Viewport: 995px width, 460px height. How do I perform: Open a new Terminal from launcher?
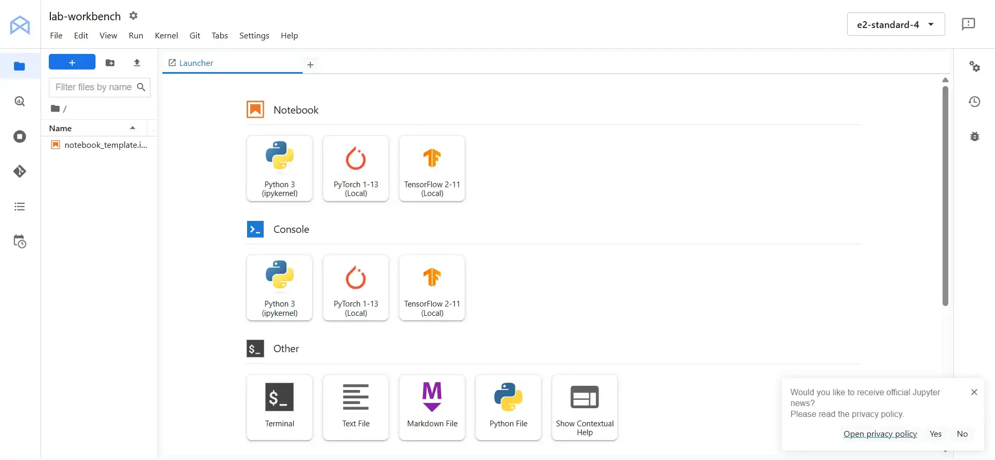pyautogui.click(x=279, y=408)
